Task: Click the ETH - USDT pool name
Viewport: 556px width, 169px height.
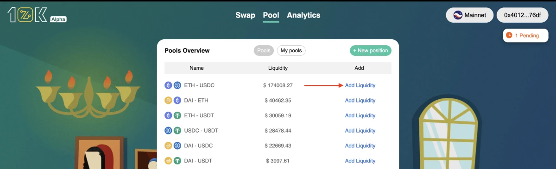Action: tap(199, 115)
